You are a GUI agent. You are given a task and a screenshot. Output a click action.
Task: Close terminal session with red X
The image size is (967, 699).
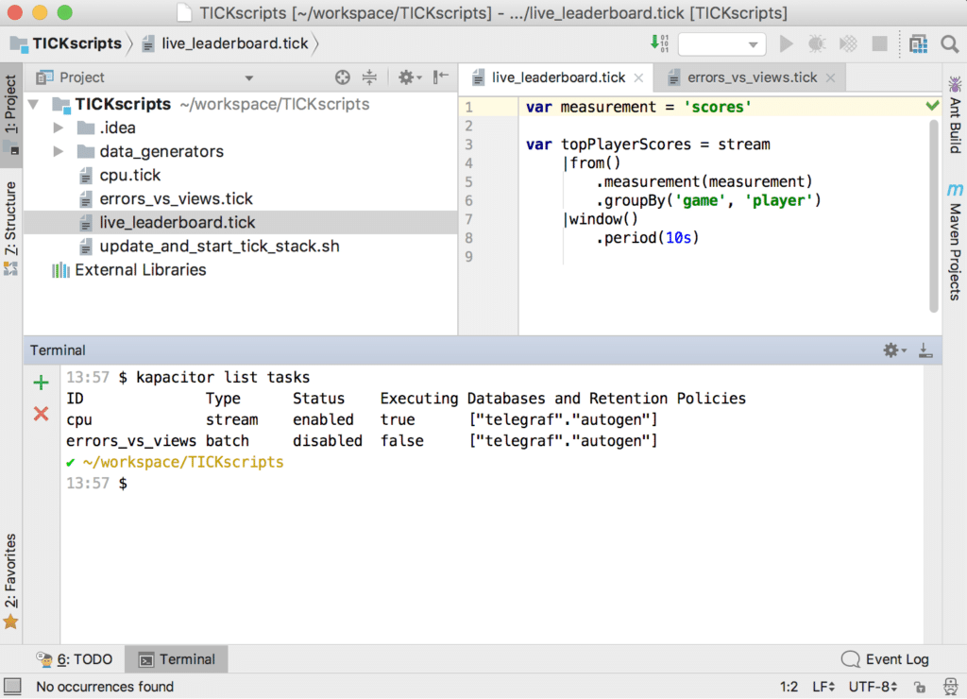pos(41,414)
